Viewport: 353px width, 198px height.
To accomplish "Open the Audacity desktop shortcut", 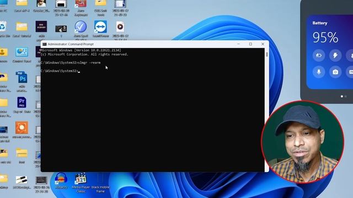I will pyautogui.click(x=61, y=179).
